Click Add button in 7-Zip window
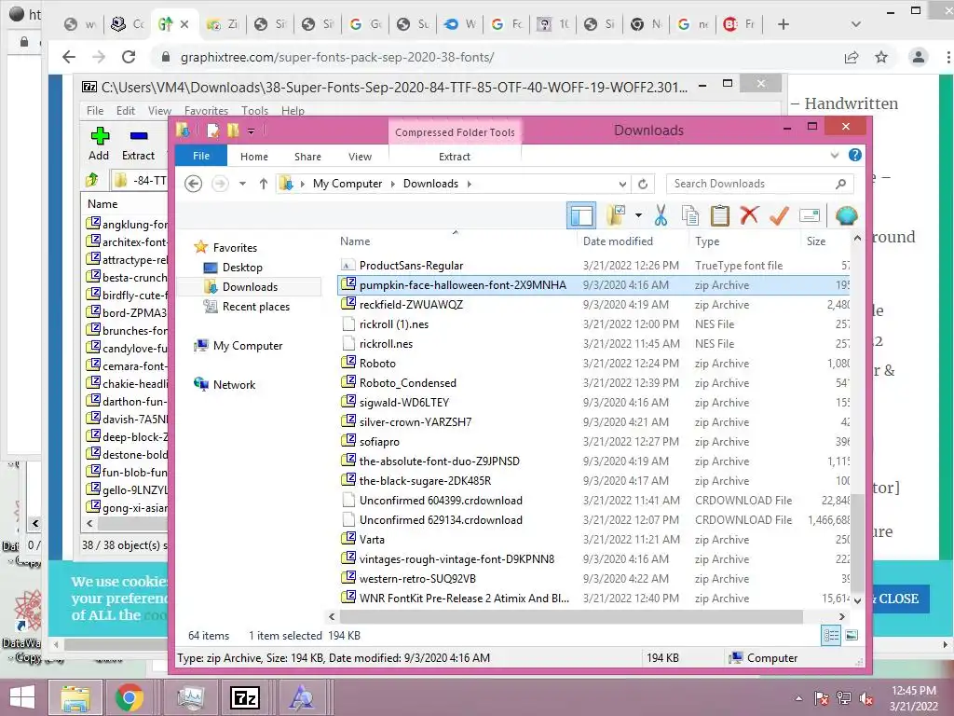Screen dimensions: 954x716 click(99, 144)
